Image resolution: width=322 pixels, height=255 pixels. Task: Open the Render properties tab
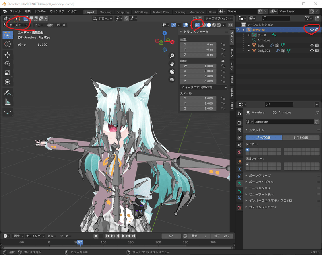pos(239,123)
